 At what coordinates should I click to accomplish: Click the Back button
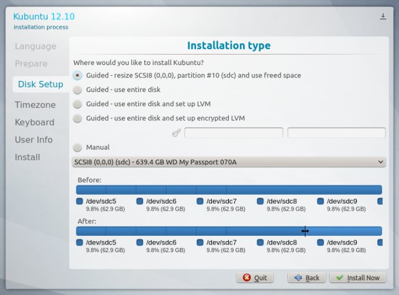click(307, 278)
